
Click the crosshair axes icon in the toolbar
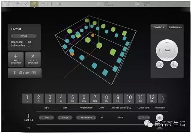pos(51,4)
